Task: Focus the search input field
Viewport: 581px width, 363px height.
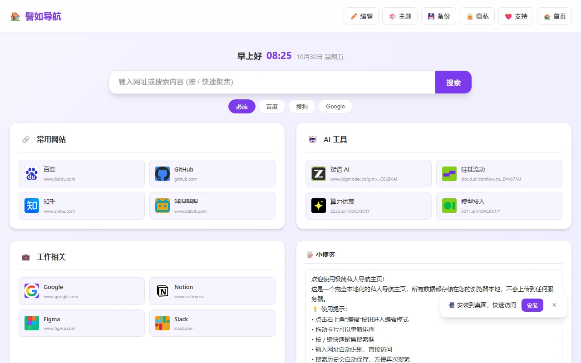Action: [272, 82]
